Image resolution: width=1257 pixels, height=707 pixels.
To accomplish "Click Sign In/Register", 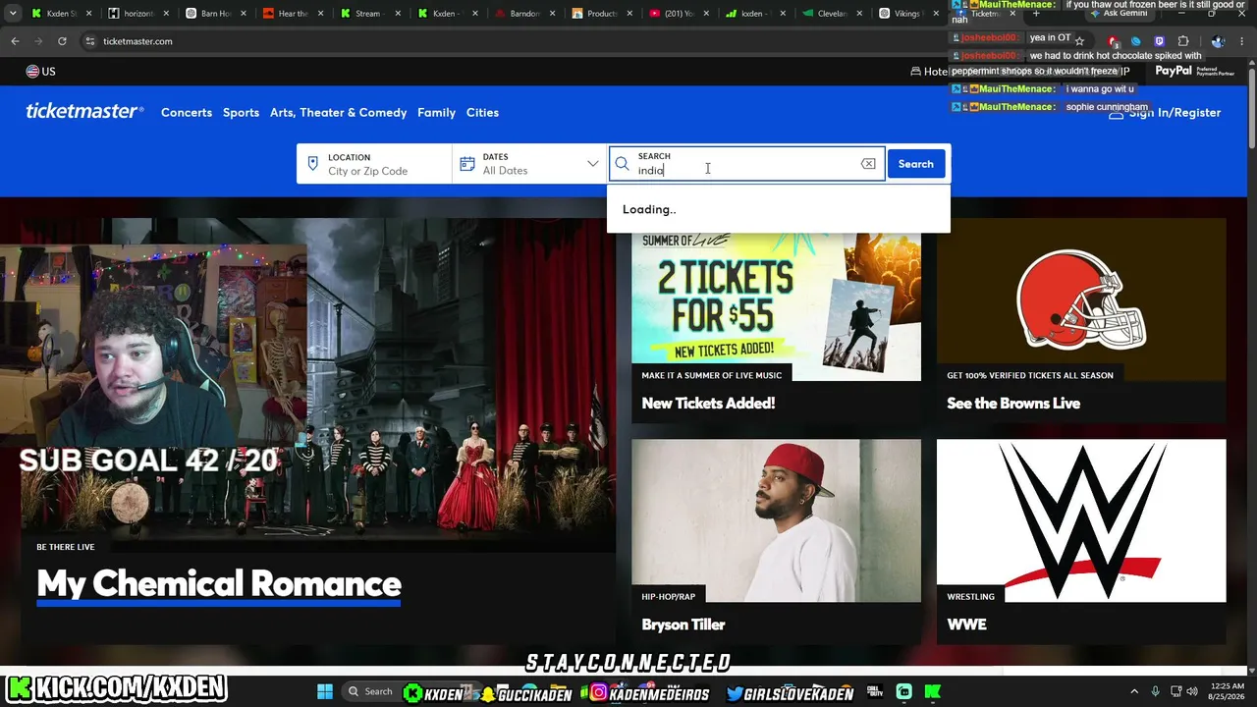I will [x=1165, y=113].
